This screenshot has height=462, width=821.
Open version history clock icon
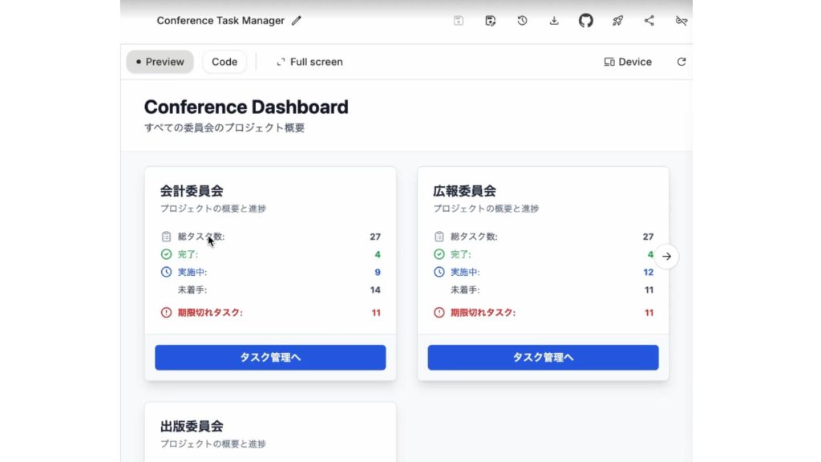click(522, 21)
